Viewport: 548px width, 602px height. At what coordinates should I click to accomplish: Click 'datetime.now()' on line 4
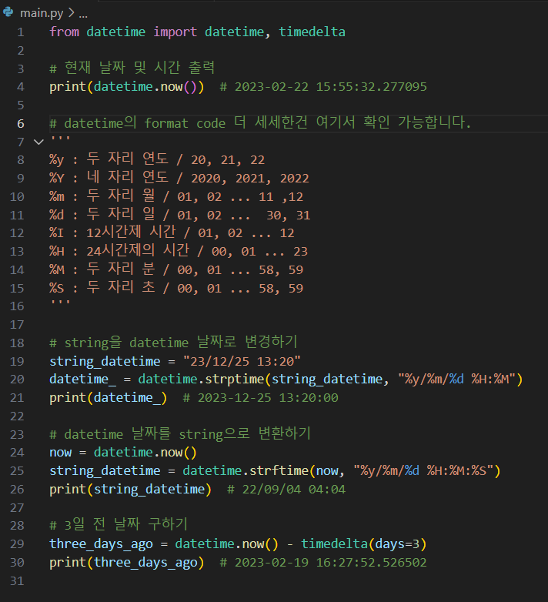pyautogui.click(x=145, y=87)
